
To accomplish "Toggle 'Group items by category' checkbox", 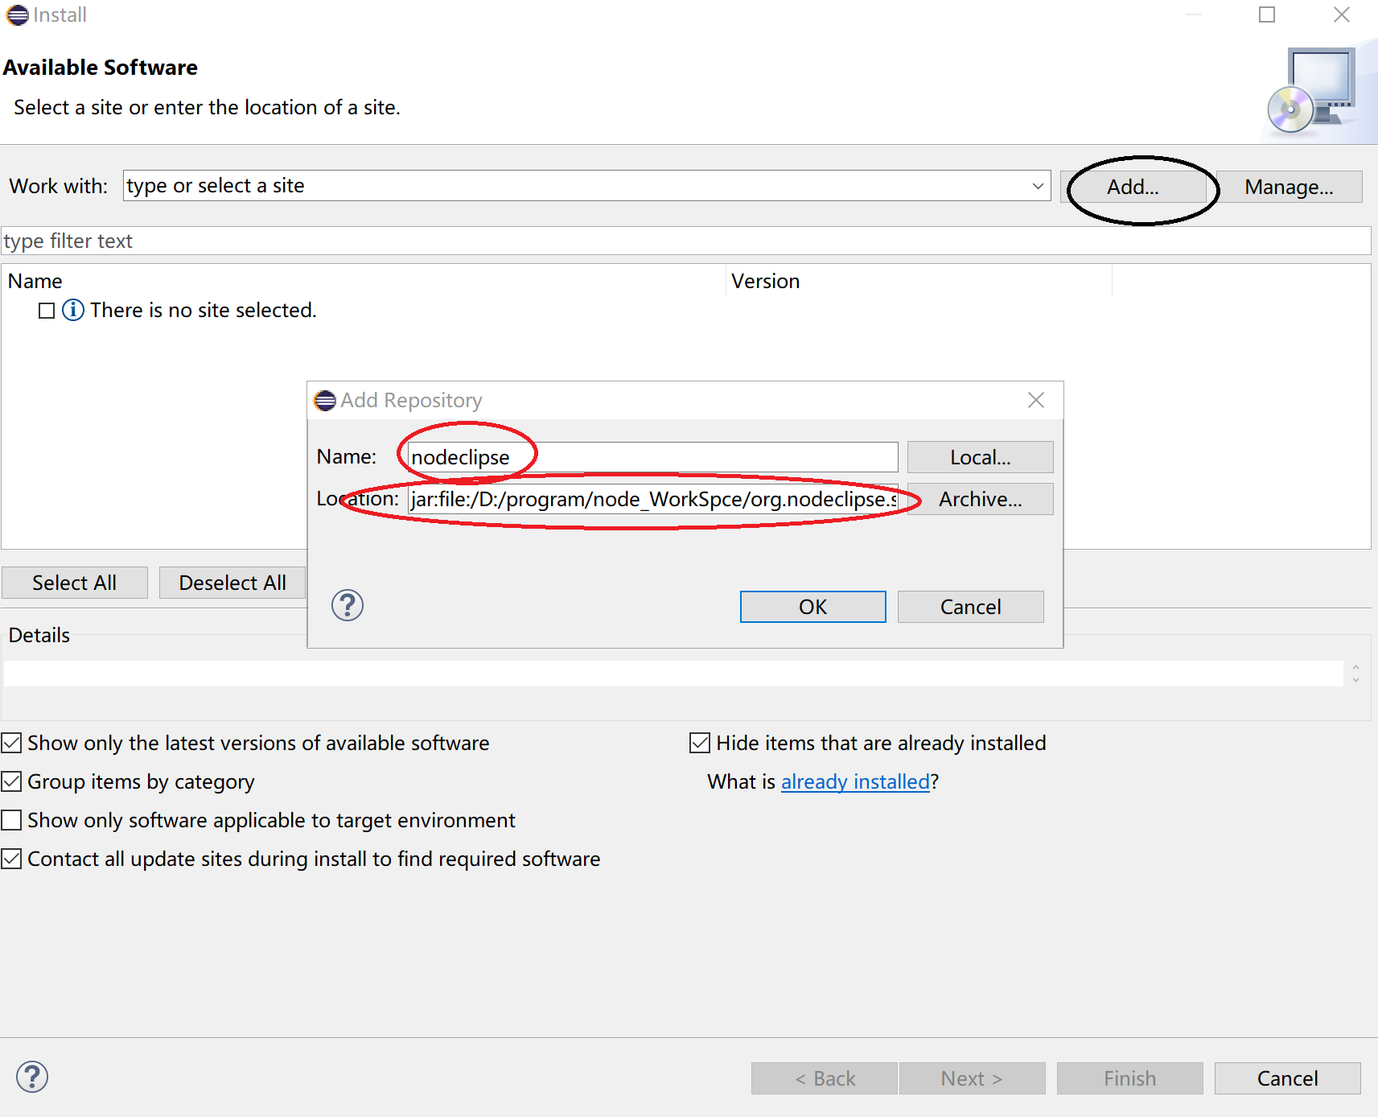I will click(x=11, y=781).
